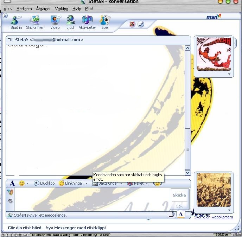The height and width of the screenshot is (237, 242).
Task: Skip to next track in Winamp
Action: pyautogui.click(x=20, y=235)
